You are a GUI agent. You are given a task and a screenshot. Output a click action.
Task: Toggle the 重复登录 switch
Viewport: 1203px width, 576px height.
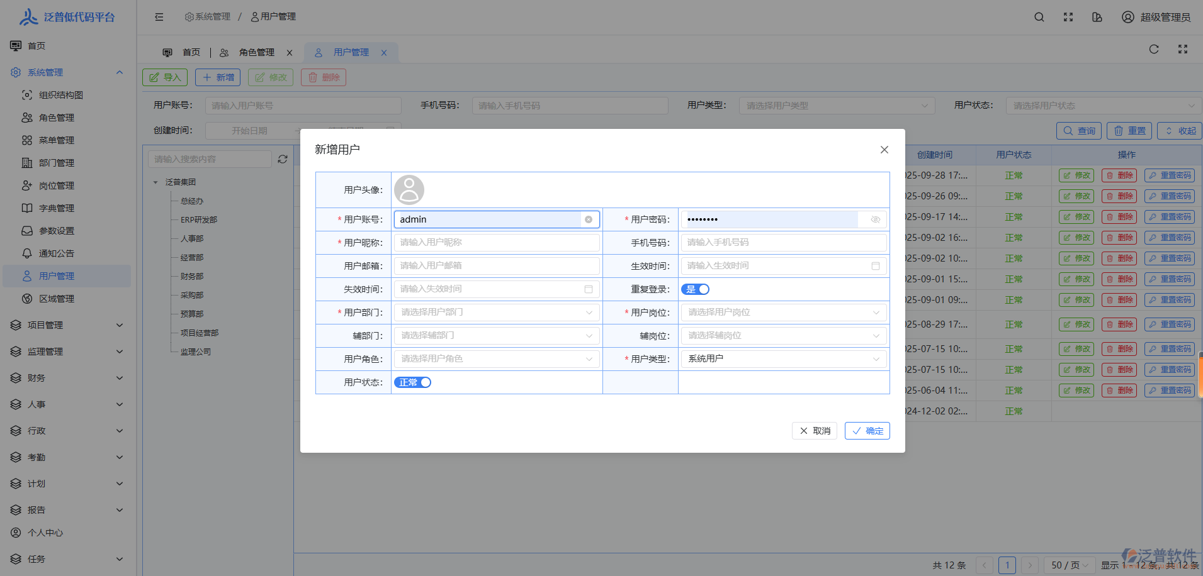pyautogui.click(x=695, y=289)
